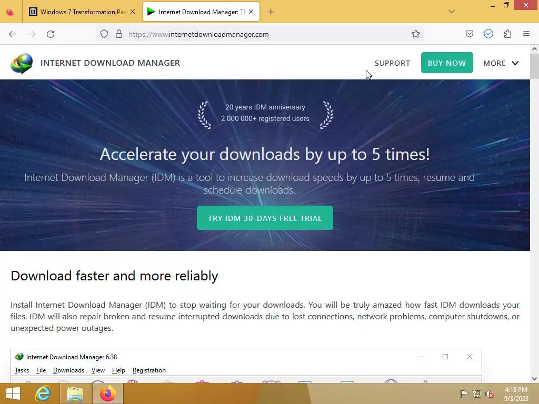Image resolution: width=539 pixels, height=404 pixels.
Task: Go back using the browser back arrow
Action: tap(13, 34)
